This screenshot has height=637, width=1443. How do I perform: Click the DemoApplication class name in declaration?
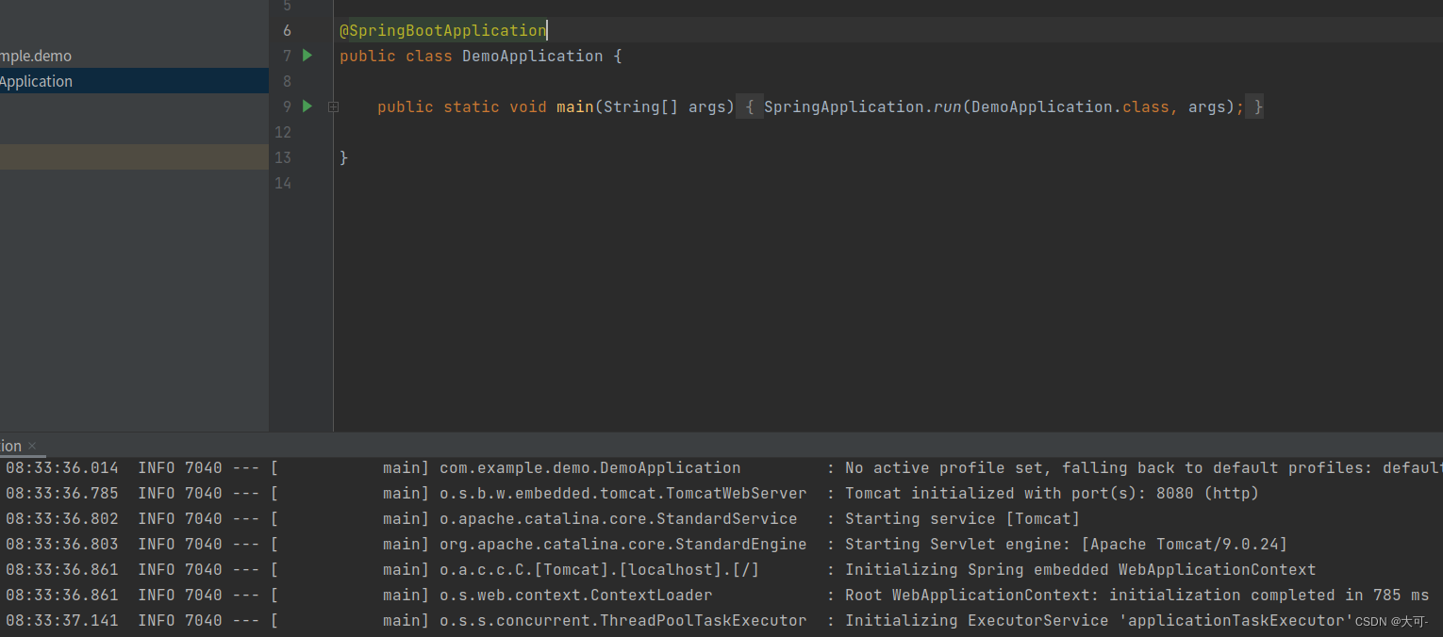[x=533, y=56]
